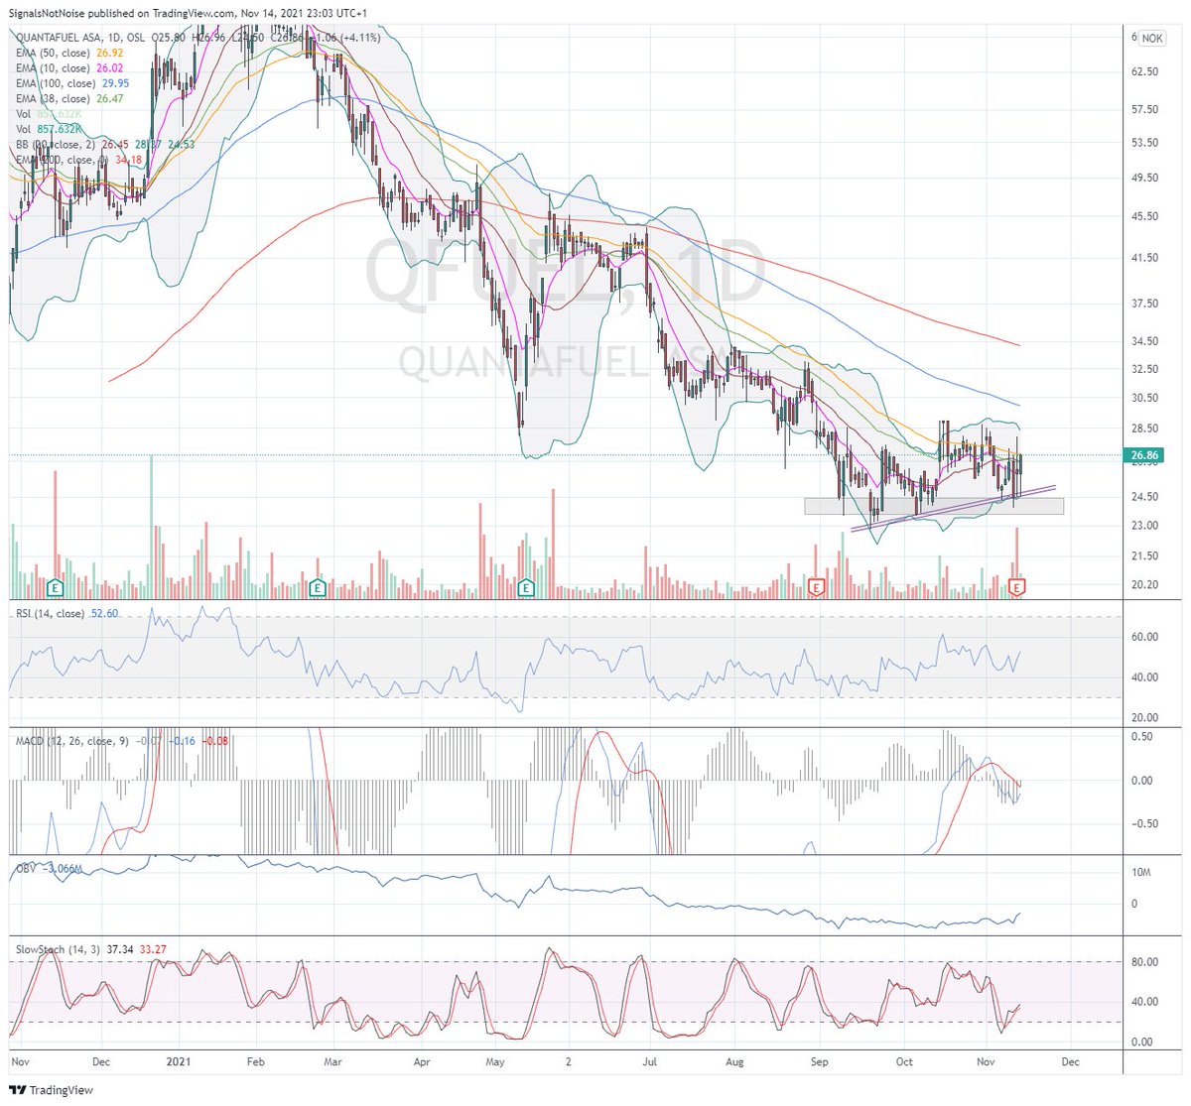Viewport: 1191px width, 1106px height.
Task: Click the Mar label on time axis
Action: pos(333,1060)
